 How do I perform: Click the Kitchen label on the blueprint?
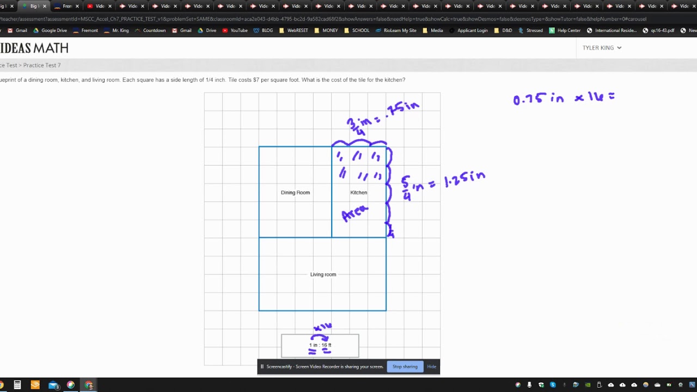(359, 193)
